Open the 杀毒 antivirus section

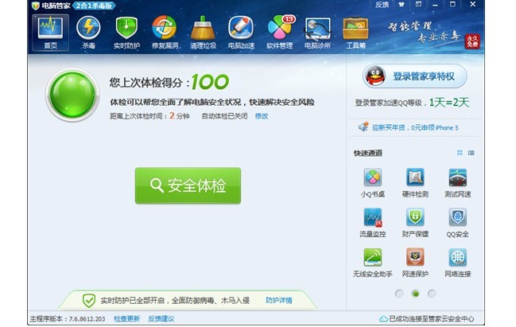[88, 33]
